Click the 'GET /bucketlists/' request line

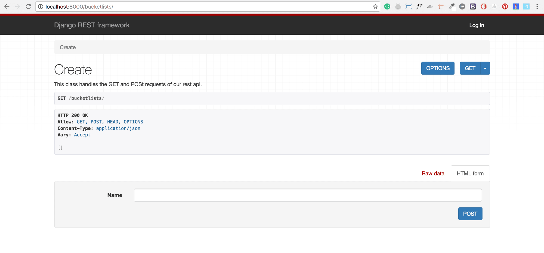pos(81,98)
